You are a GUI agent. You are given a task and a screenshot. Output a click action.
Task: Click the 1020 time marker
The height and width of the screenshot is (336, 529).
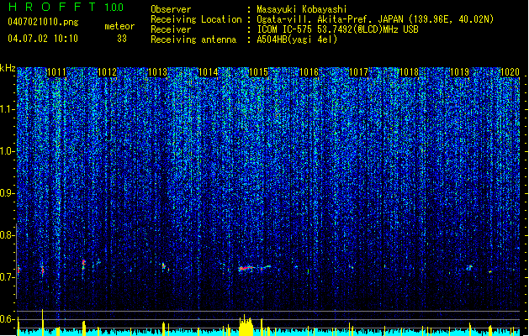coord(510,72)
